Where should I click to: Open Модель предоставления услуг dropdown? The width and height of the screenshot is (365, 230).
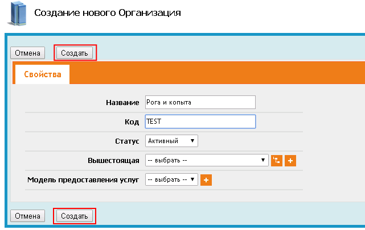pyautogui.click(x=171, y=179)
